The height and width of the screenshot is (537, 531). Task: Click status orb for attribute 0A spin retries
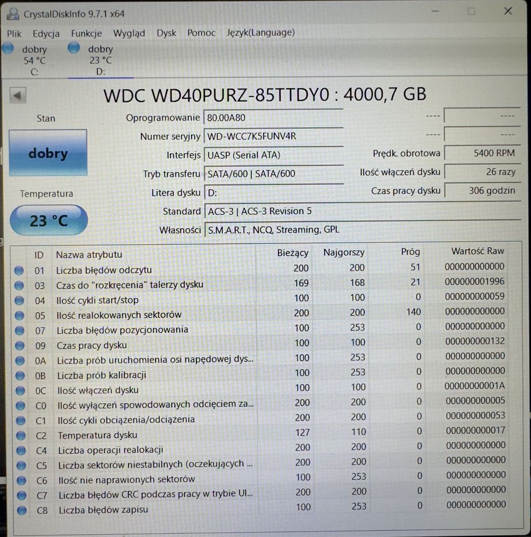tap(20, 361)
